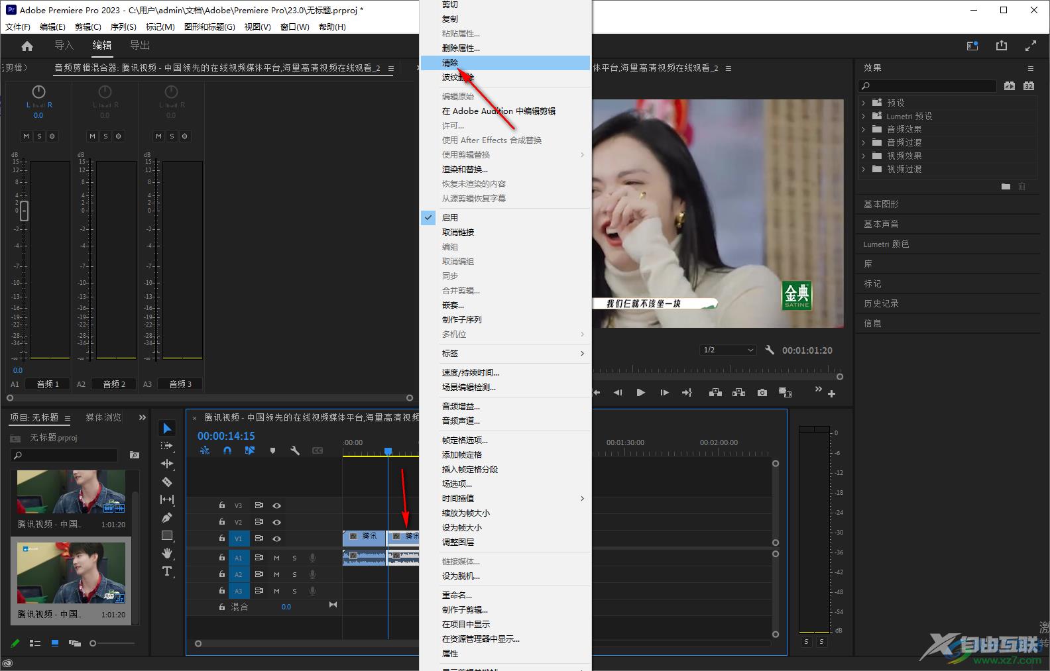The height and width of the screenshot is (671, 1050).
Task: Open the Button Editor plus icon
Action: click(831, 393)
